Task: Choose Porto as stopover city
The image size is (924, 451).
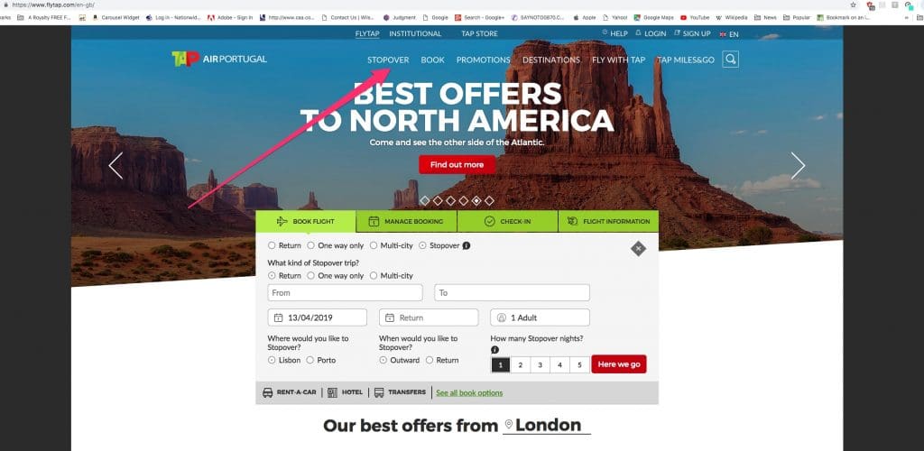Action: (x=320, y=360)
